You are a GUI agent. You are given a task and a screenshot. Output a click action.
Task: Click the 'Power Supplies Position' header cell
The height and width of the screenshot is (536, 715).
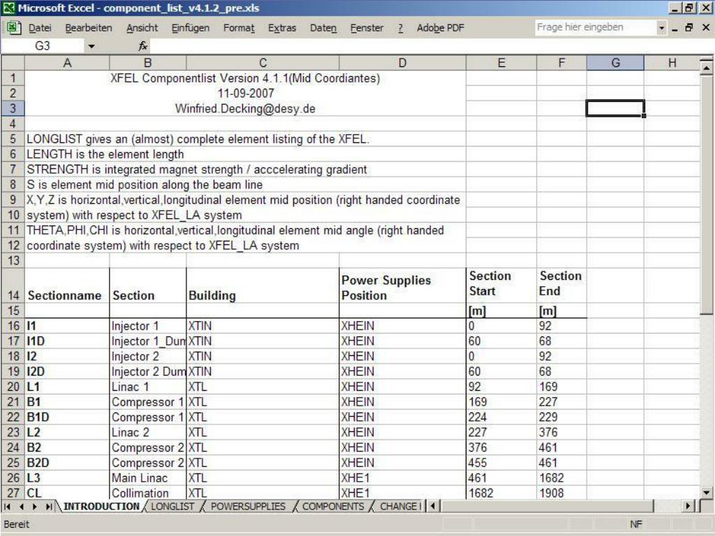(x=402, y=285)
